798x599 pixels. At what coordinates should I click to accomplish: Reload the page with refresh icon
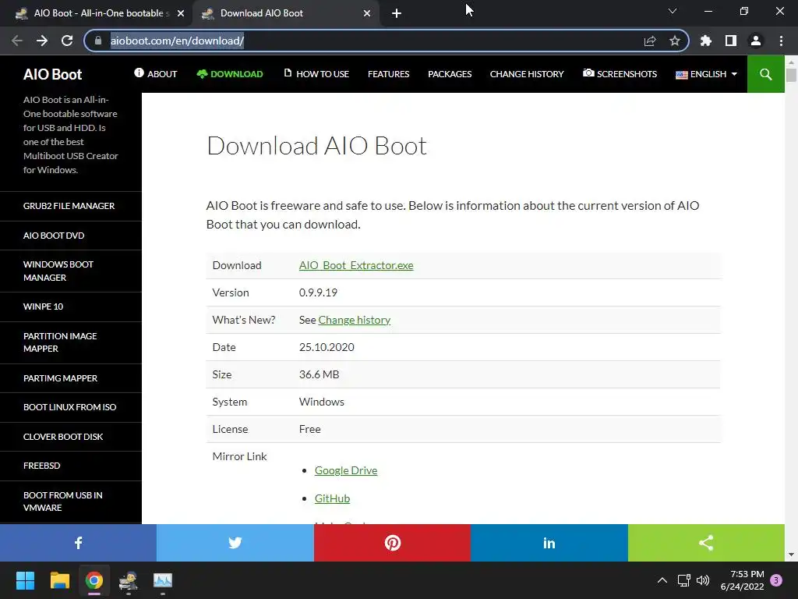pos(67,41)
